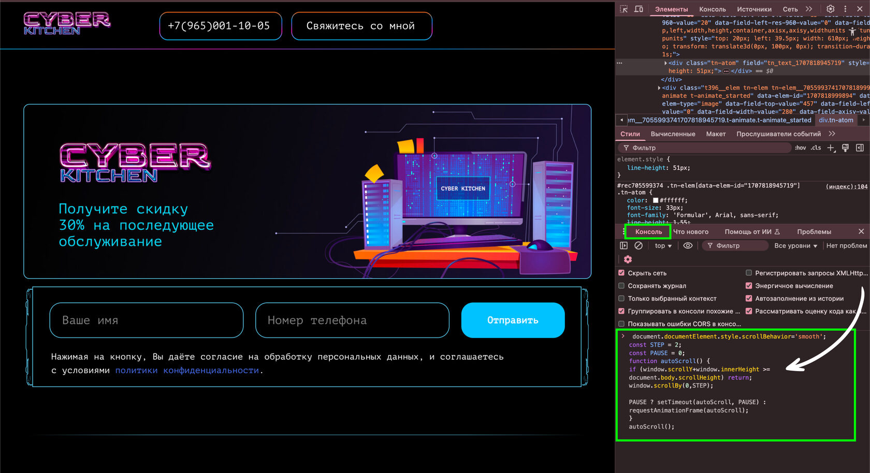Close the DevTools panel
The image size is (870, 473).
860,9
